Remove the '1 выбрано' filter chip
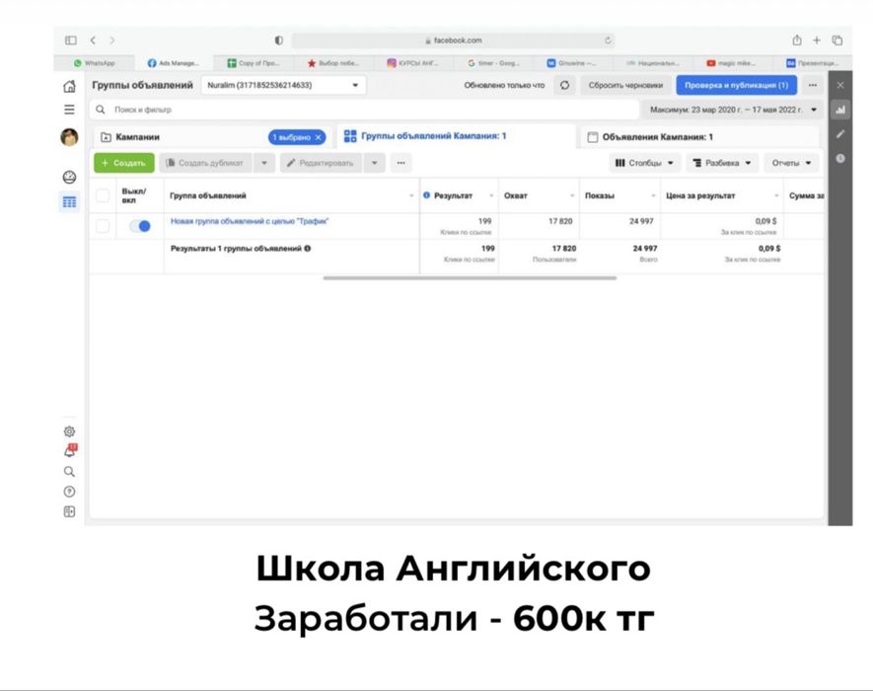 318,137
